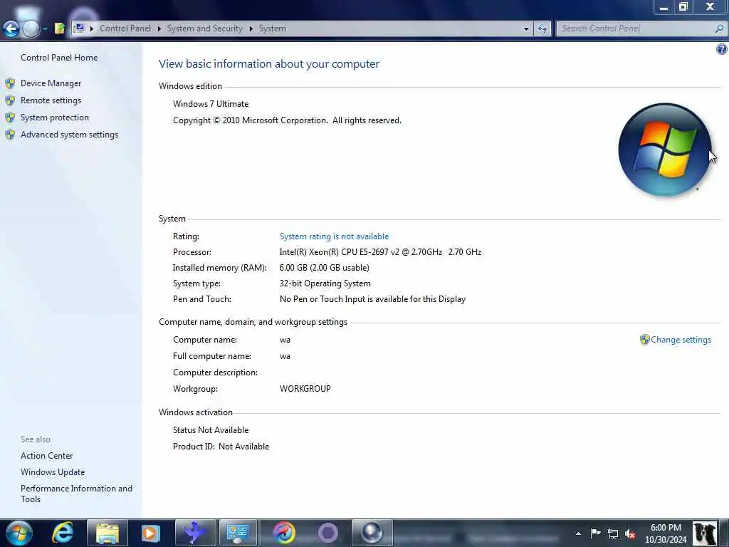Open the address bar history dropdown
The image size is (729, 547).
[x=526, y=28]
